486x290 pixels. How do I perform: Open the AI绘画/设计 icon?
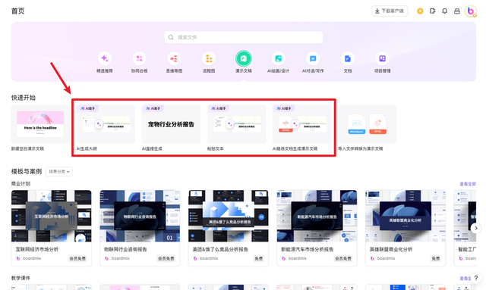[279, 58]
